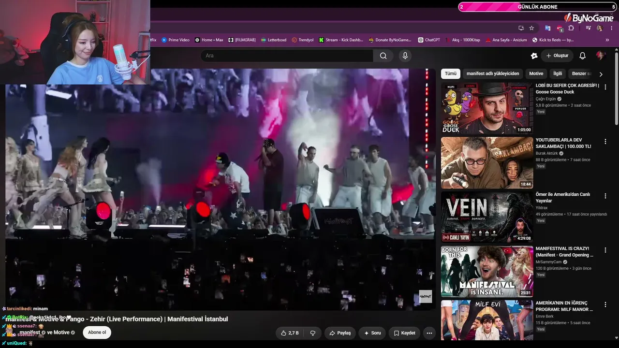Open the Goose Goose Duck video thumbnail
Image resolution: width=619 pixels, height=348 pixels.
[x=487, y=108]
